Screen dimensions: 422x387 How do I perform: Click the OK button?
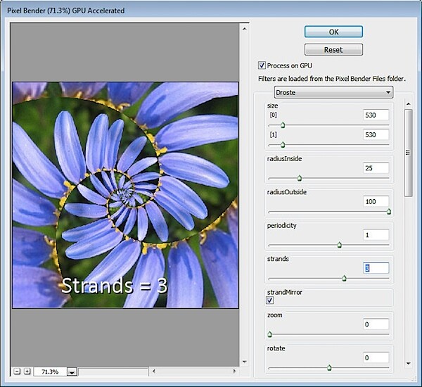[x=333, y=32]
